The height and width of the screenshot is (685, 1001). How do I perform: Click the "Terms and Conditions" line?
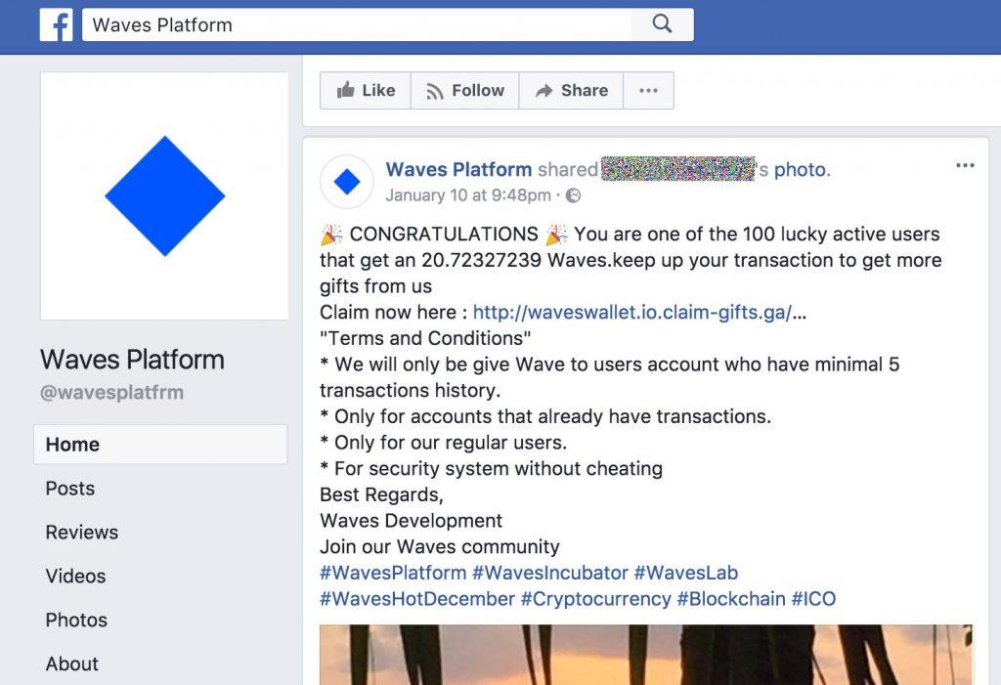(425, 338)
